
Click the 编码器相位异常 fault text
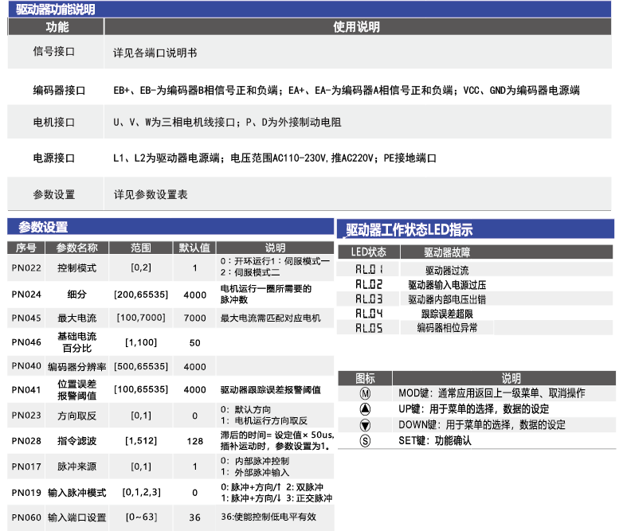[447, 328]
